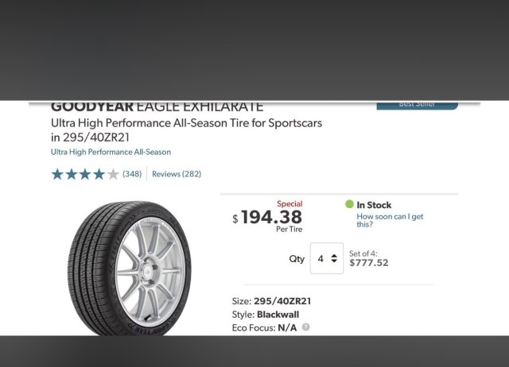Open How soon can I get this link
The image size is (509, 367).
(x=390, y=220)
